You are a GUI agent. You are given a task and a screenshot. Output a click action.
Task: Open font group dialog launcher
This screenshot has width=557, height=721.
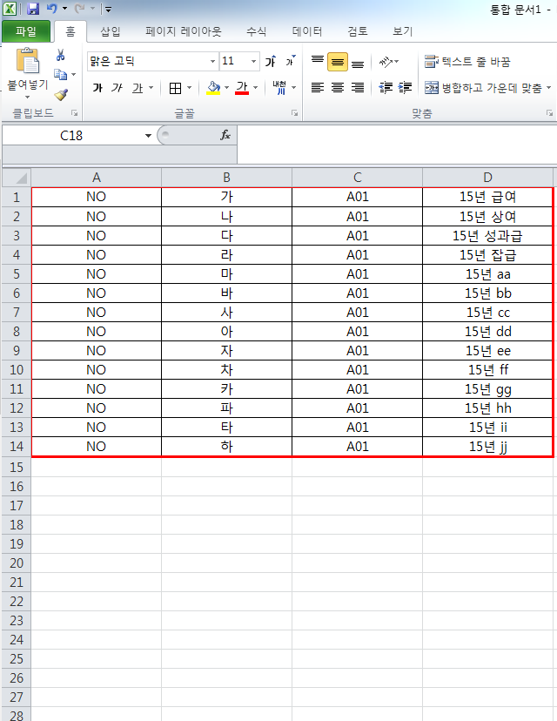click(294, 113)
